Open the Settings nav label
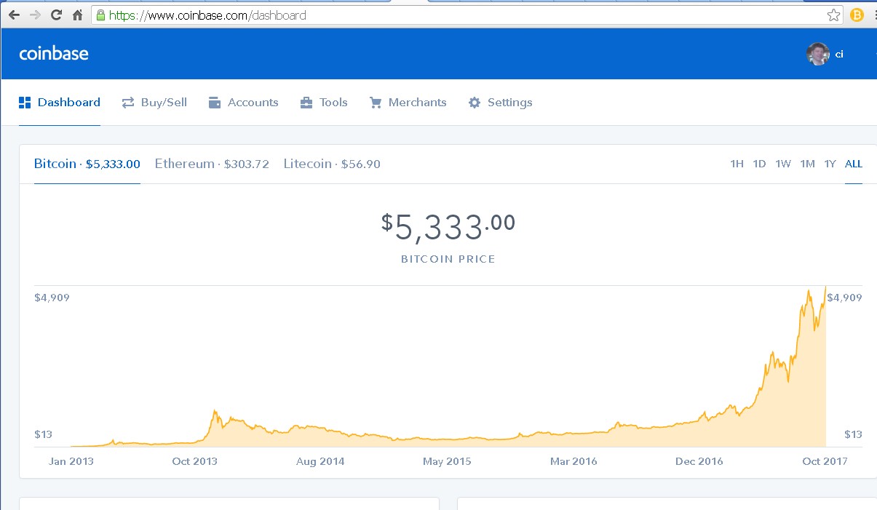 click(510, 103)
